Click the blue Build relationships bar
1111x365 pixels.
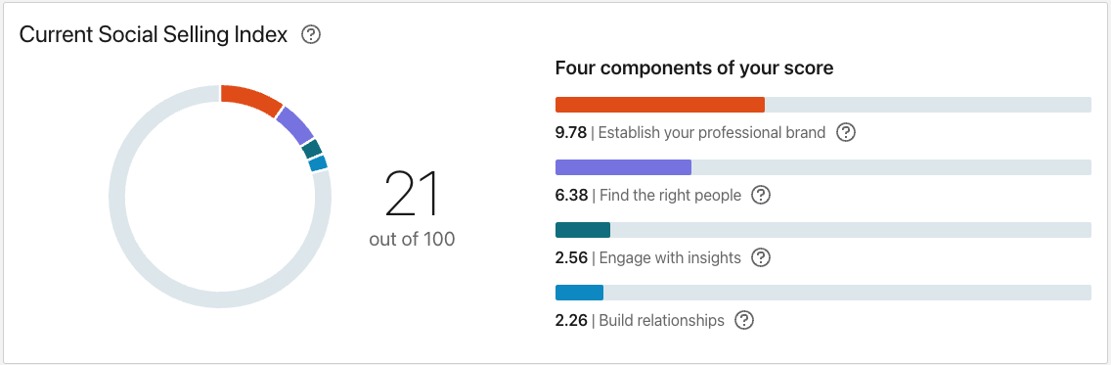[579, 292]
